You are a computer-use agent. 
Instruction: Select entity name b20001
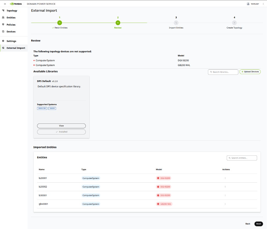43,178
